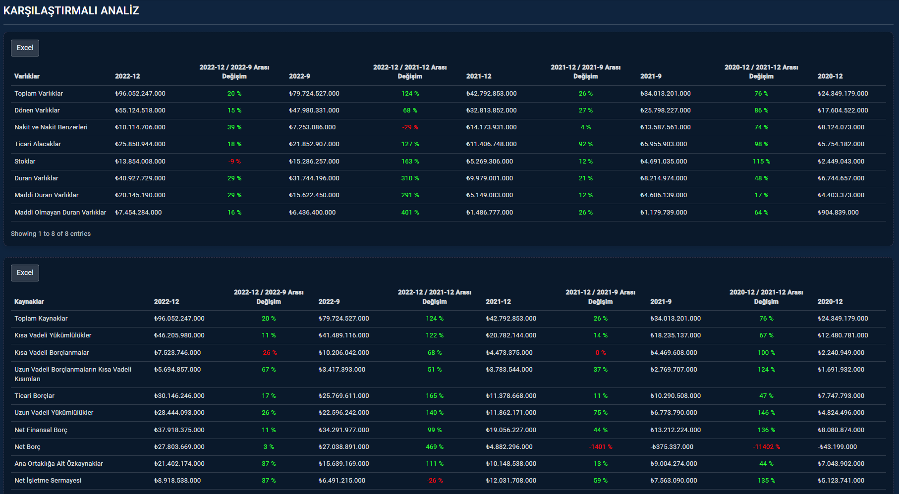Click Net İşletme Sermayesi -26 % value
This screenshot has height=494, width=899.
tap(435, 481)
